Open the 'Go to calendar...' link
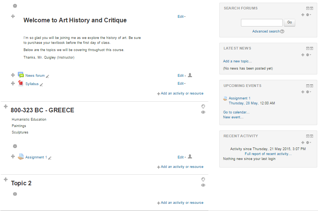 (x=236, y=112)
